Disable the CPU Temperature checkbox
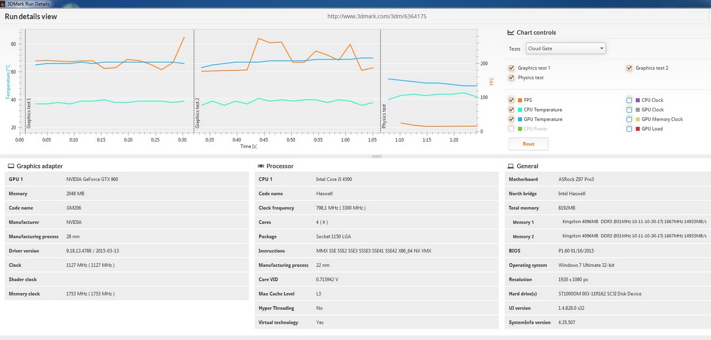711x340 pixels. coord(511,110)
